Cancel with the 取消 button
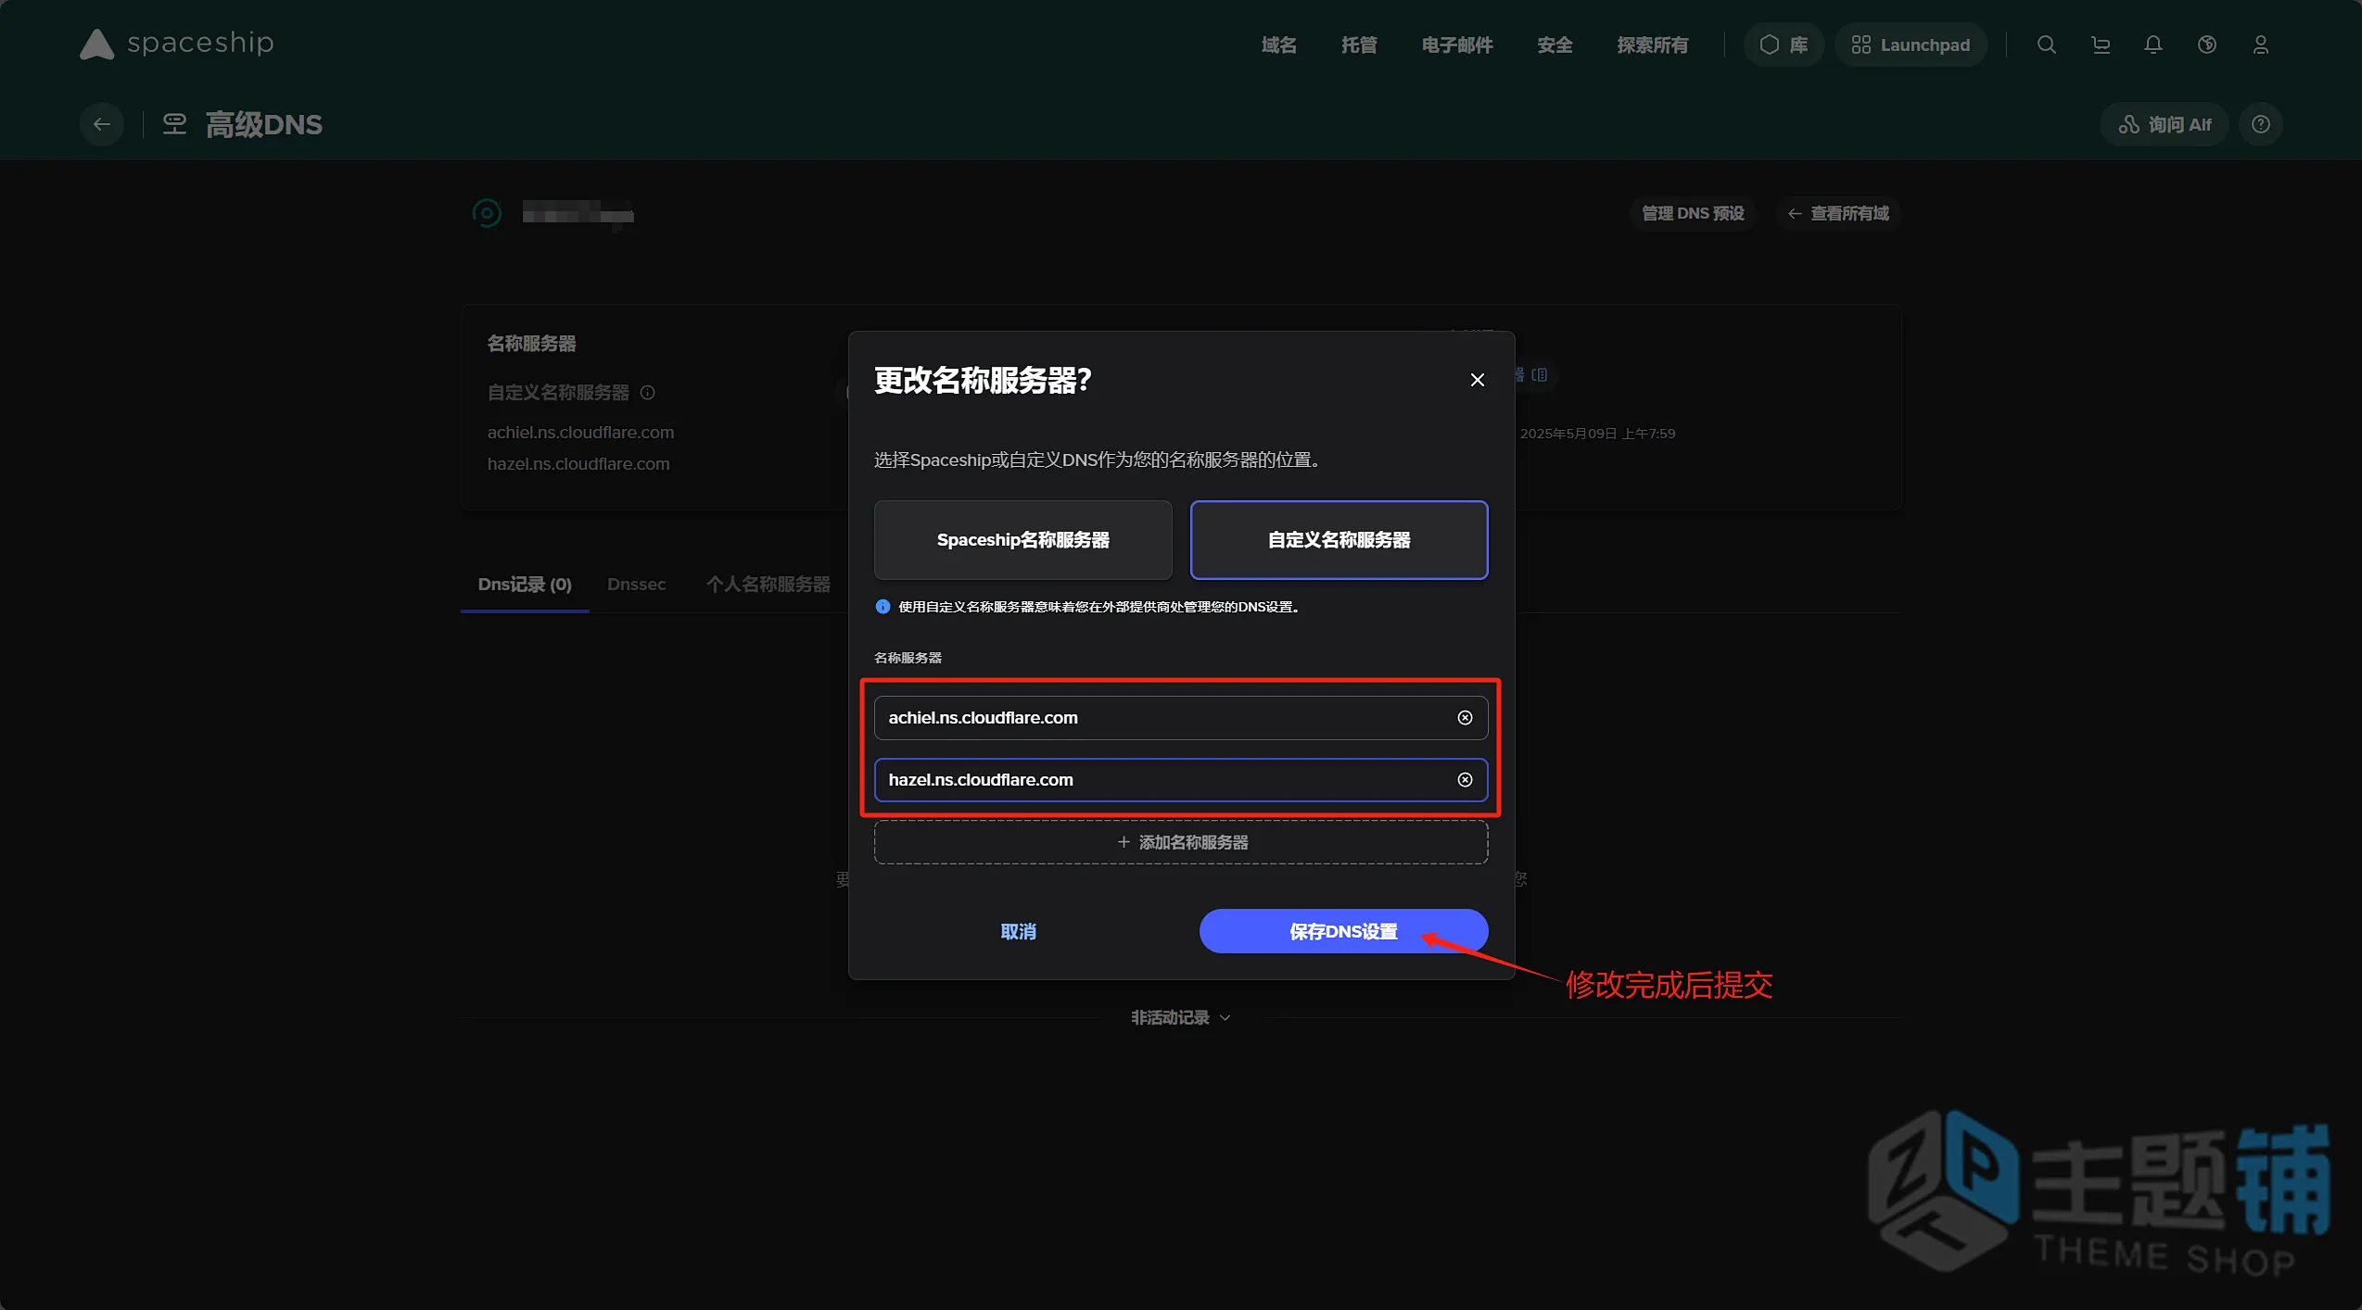 pyautogui.click(x=1019, y=931)
